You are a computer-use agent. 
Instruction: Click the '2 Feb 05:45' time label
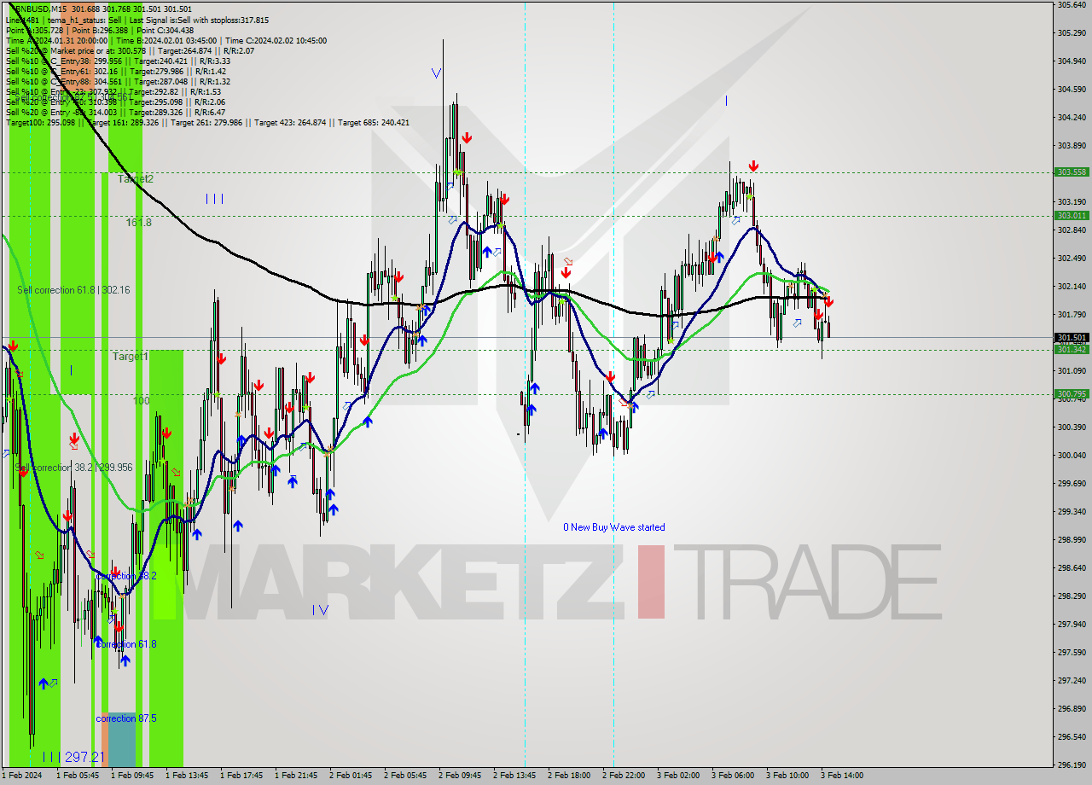click(x=405, y=776)
